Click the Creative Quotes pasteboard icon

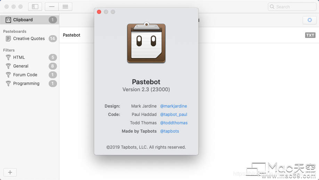click(x=8, y=39)
